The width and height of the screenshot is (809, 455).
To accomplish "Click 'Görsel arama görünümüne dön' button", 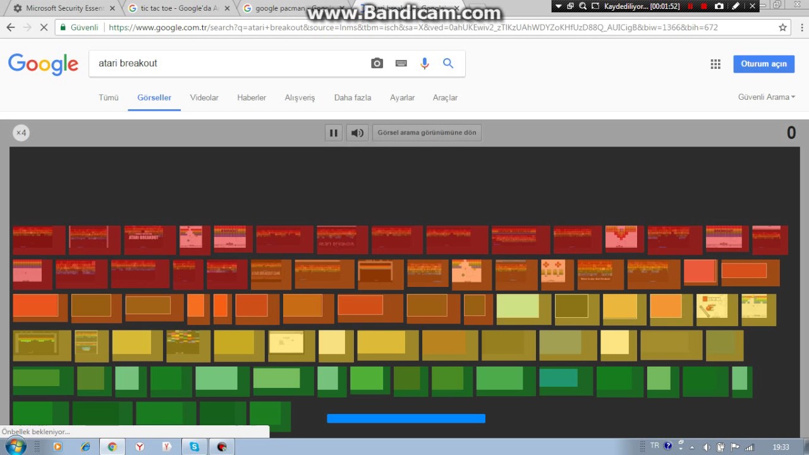I will point(427,133).
